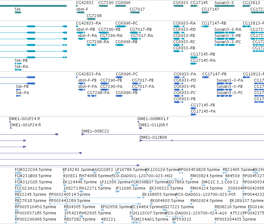Open protein CG6933-PE

(x=185, y=86)
